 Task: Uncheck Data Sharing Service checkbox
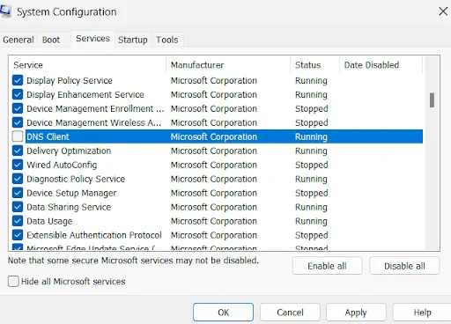[x=18, y=207]
